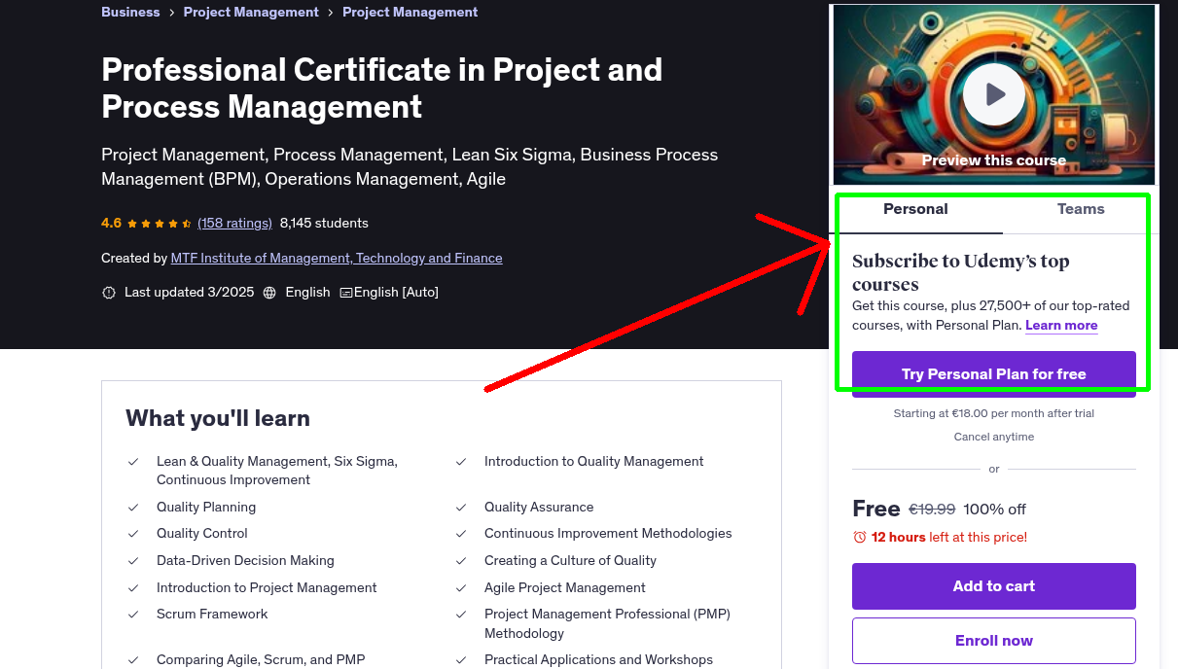The image size is (1178, 669).
Task: Click the 'What you'll learn' heading
Action: pyautogui.click(x=218, y=418)
